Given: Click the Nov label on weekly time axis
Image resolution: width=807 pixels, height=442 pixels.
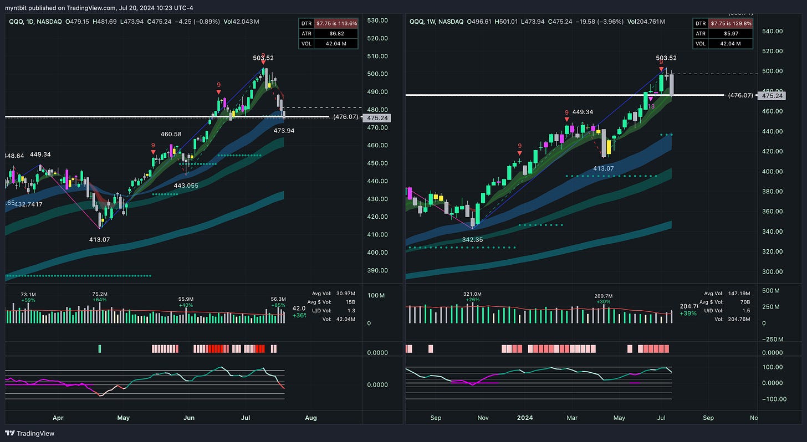Looking at the screenshot, I should click(483, 417).
